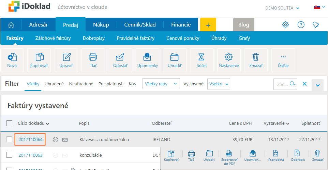Image resolution: width=328 pixels, height=170 pixels.
Task: Click the Nová new invoice icon
Action: 12,60
